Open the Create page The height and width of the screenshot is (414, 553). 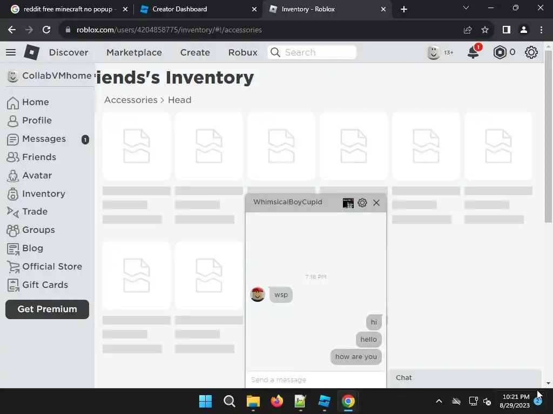coord(195,52)
